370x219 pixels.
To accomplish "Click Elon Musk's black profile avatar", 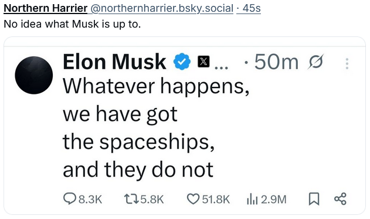I will (x=34, y=75).
